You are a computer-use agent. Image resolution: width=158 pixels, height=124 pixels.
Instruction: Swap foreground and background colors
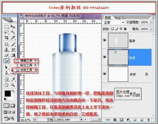[x=13, y=91]
